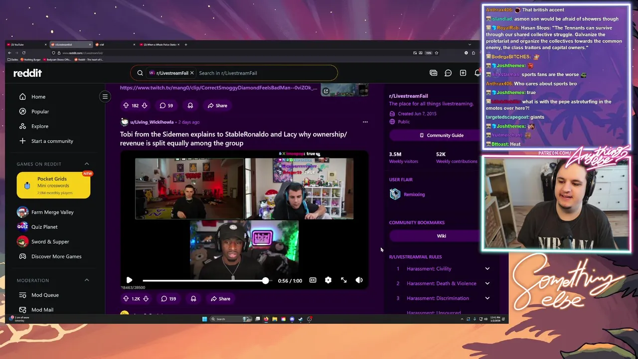
Task: Downvote the 182-point post
Action: click(x=145, y=106)
